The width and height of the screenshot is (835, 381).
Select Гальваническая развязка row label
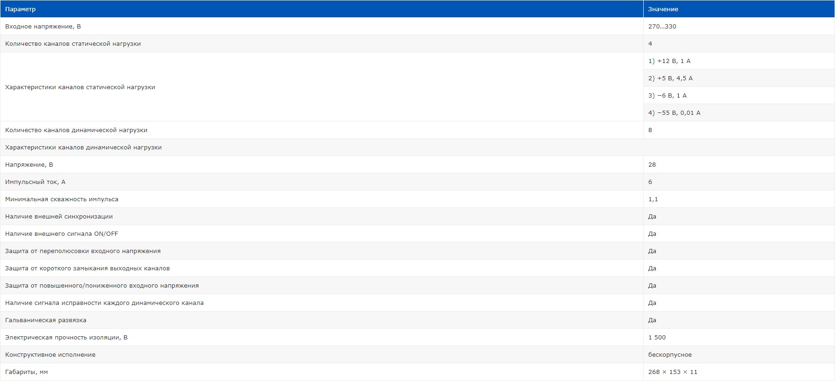tap(45, 320)
